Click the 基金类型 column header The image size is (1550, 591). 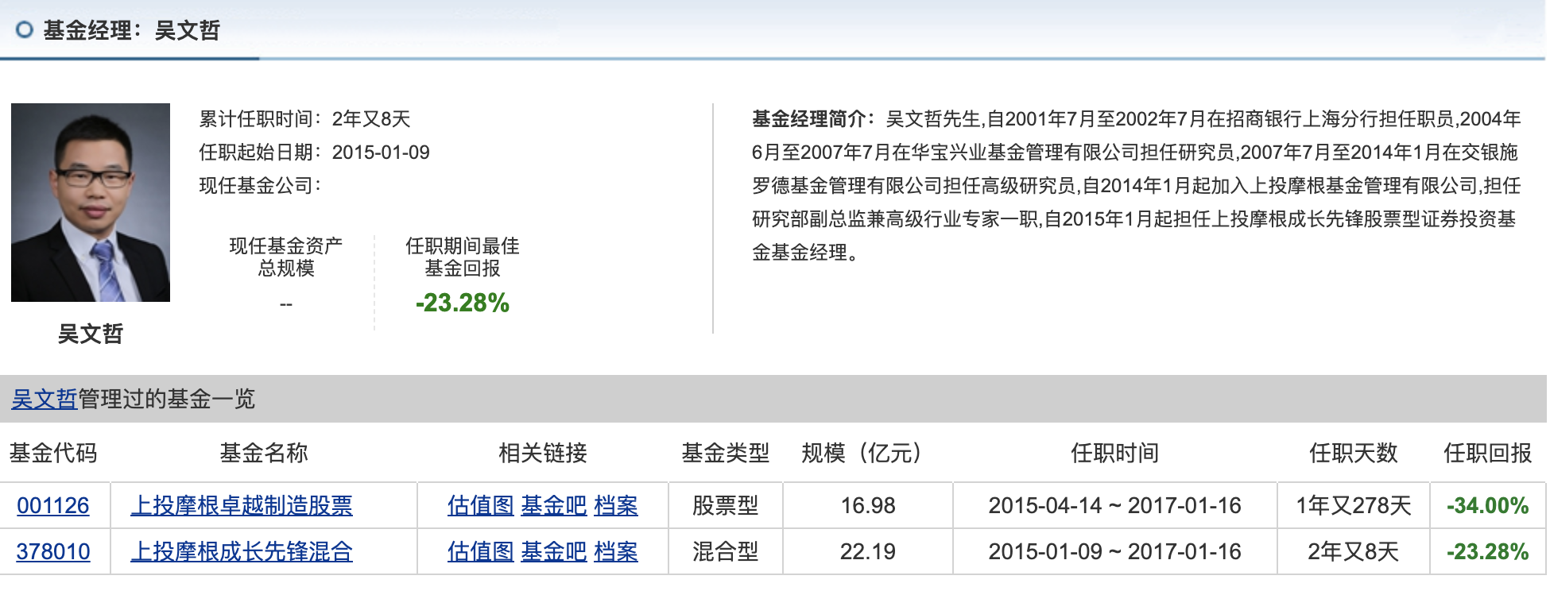click(x=726, y=453)
